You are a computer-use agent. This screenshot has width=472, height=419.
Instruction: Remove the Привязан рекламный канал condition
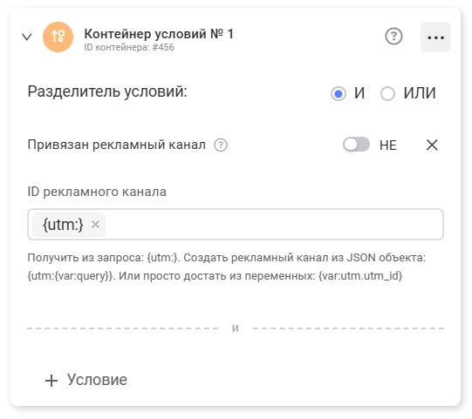point(432,145)
